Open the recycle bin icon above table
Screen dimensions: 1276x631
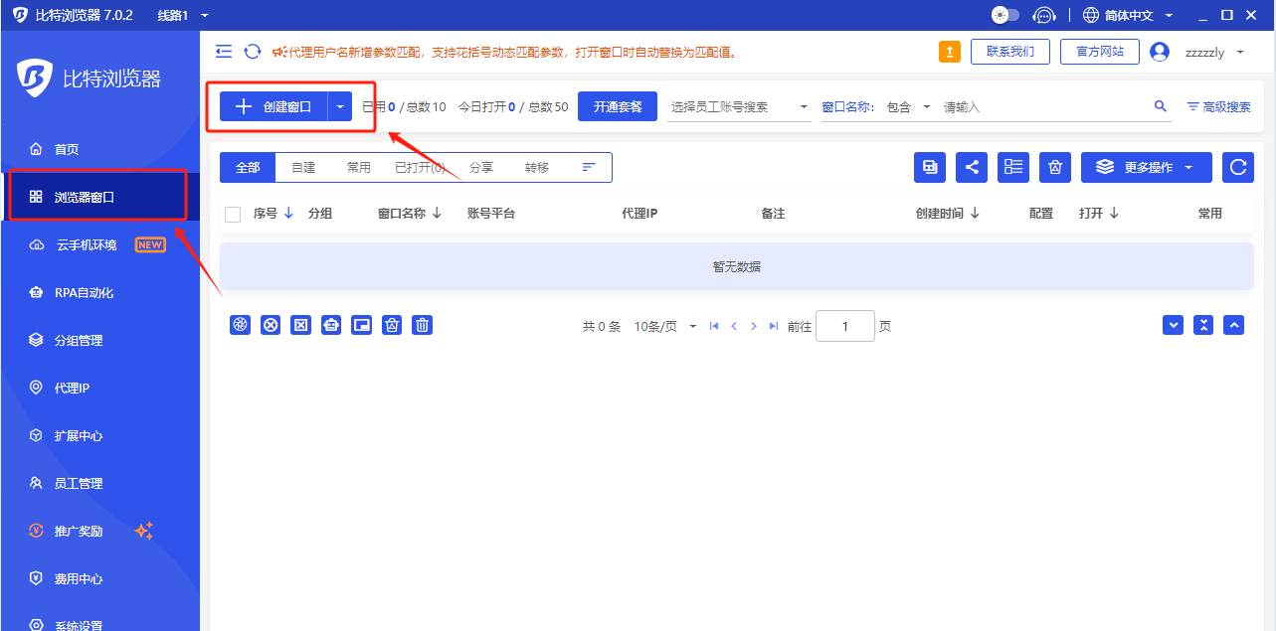[1055, 167]
